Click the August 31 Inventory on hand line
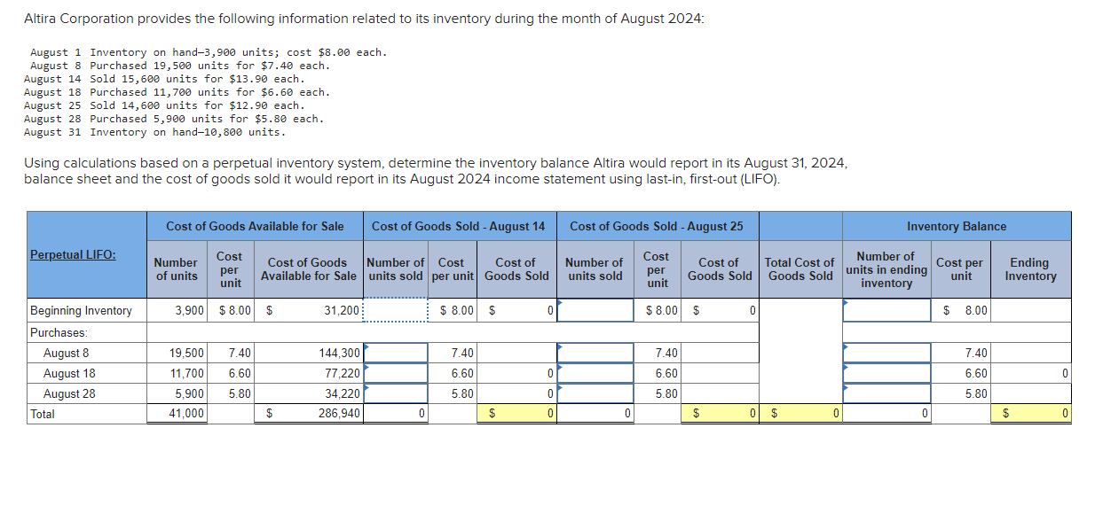 (155, 132)
